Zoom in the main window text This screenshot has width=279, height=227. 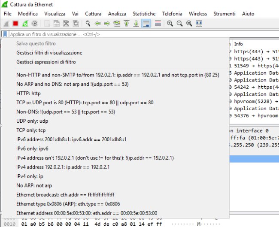(x=170, y=24)
